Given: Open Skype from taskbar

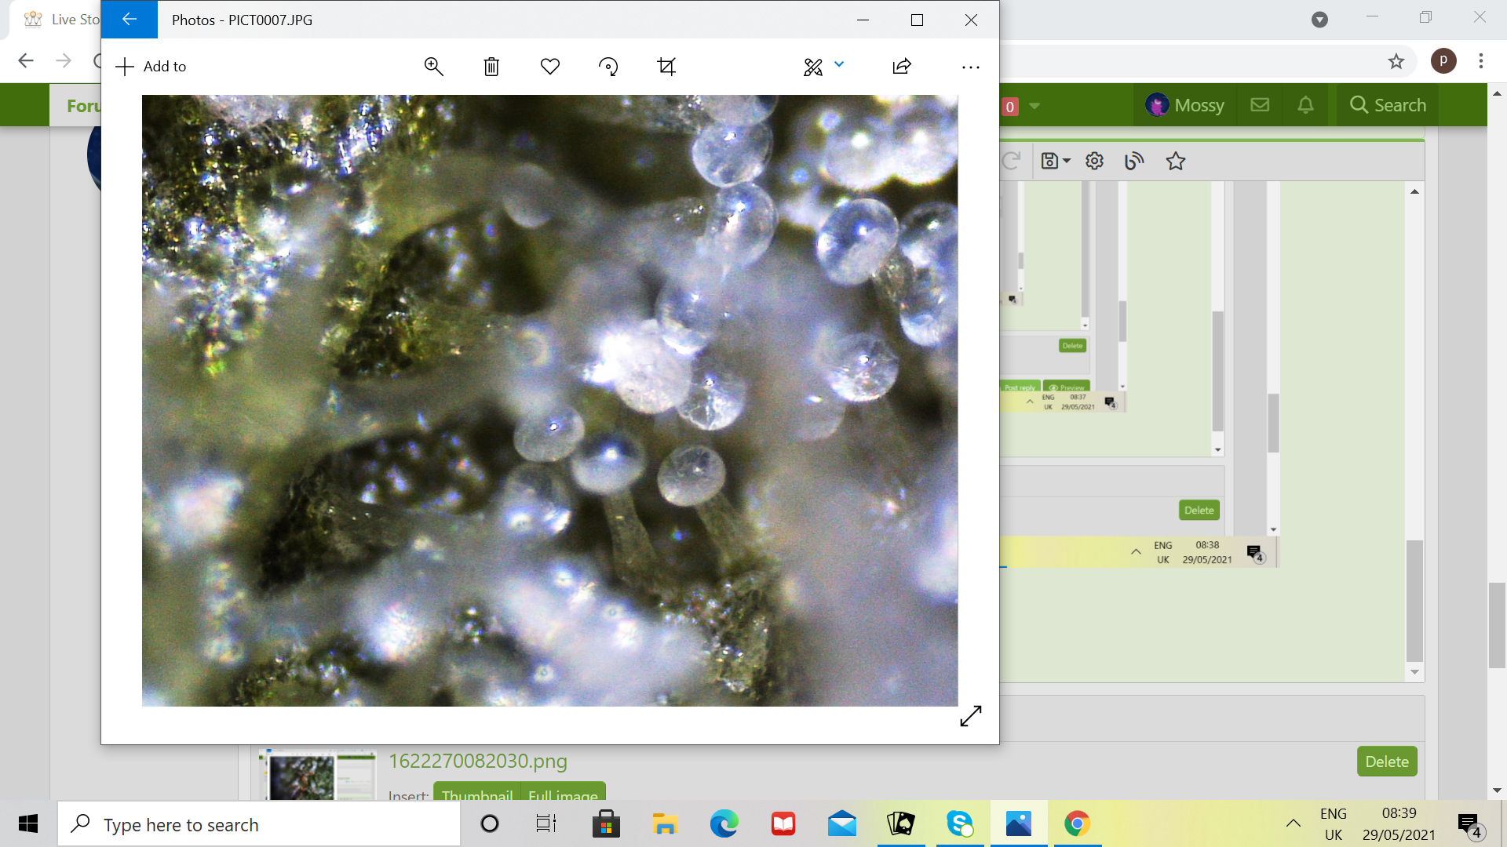Looking at the screenshot, I should tap(960, 824).
